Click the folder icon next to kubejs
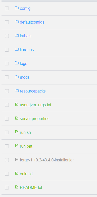This screenshot has height=197, width=97. 17,35
